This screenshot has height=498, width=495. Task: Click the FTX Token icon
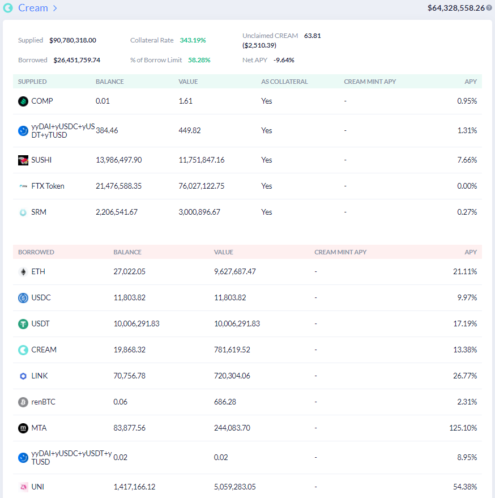coord(23,186)
